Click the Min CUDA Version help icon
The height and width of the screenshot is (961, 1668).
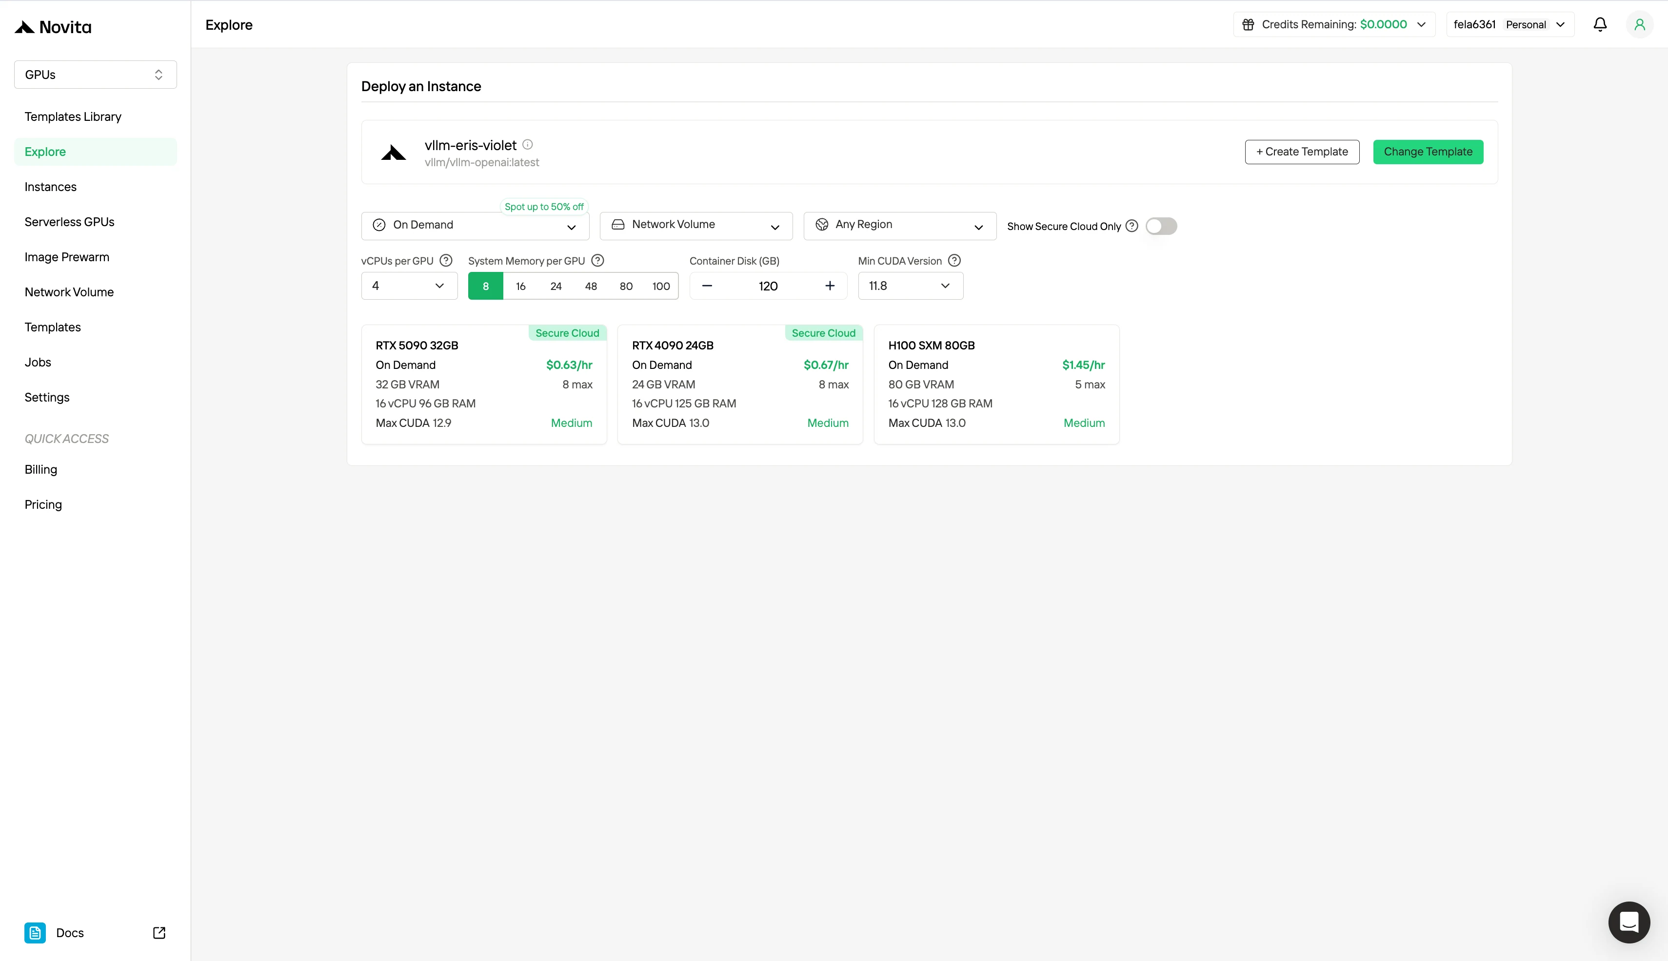(954, 261)
